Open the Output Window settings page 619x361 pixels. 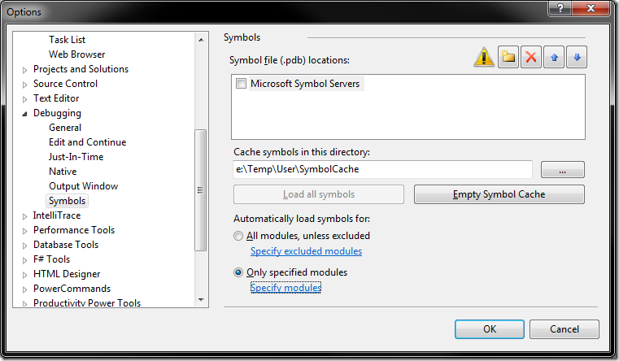point(83,186)
